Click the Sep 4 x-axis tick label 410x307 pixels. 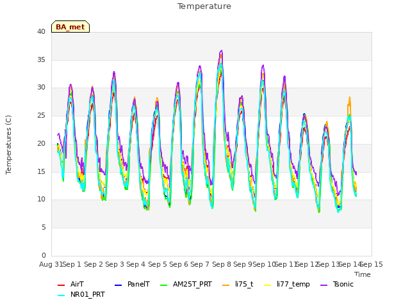click(136, 264)
